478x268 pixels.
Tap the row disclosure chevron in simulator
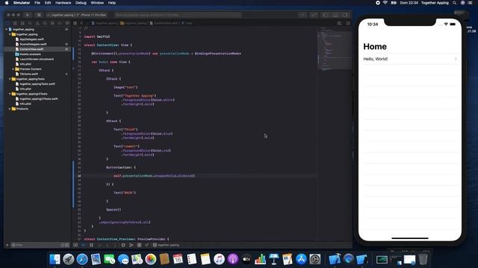(x=456, y=59)
